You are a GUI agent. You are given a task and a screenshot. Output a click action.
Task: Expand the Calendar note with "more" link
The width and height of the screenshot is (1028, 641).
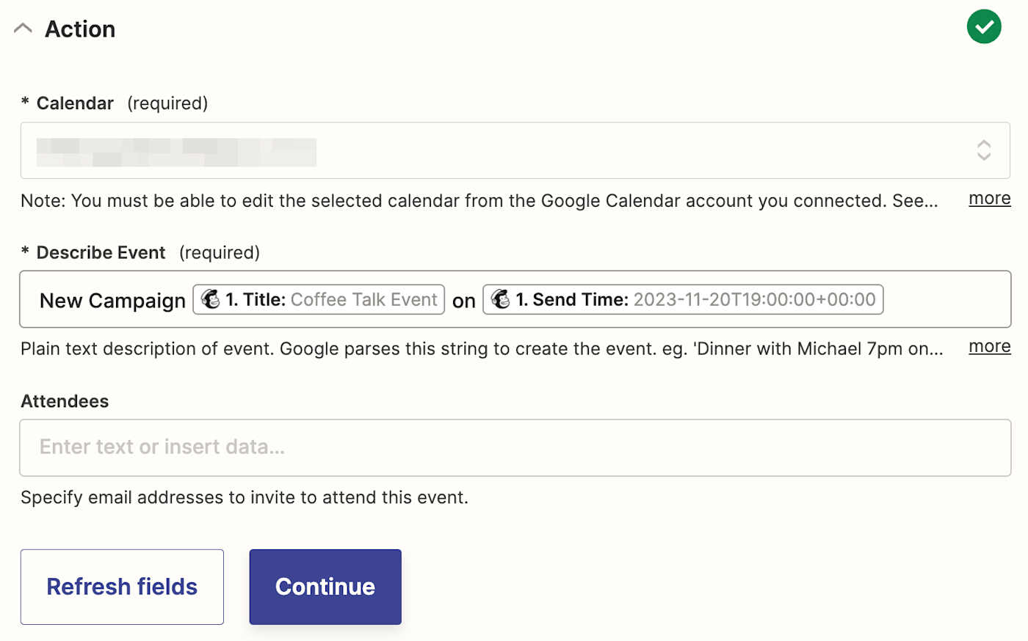(989, 199)
